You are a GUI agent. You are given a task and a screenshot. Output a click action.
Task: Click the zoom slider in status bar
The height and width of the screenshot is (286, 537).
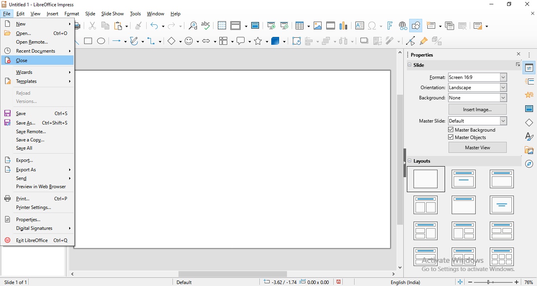point(488,282)
